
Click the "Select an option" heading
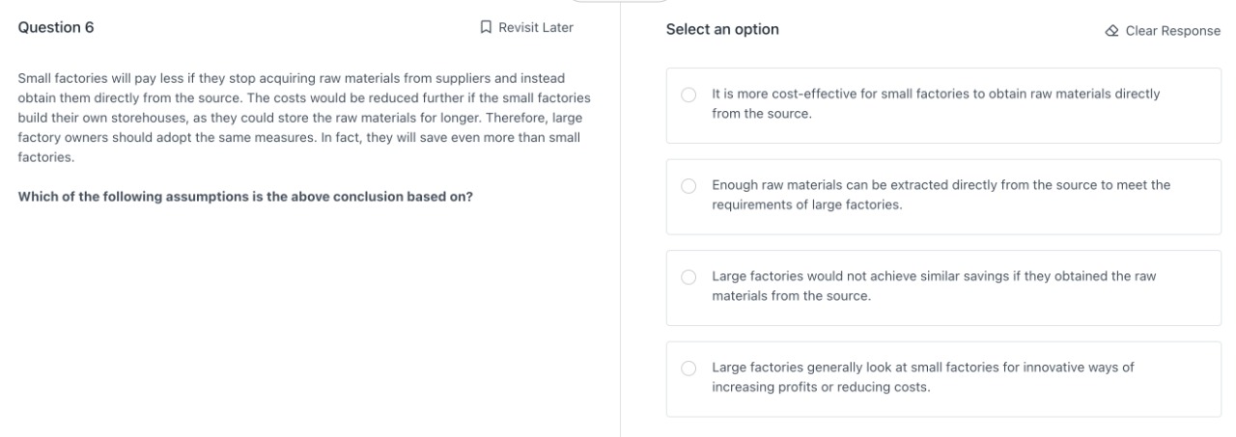coord(722,30)
